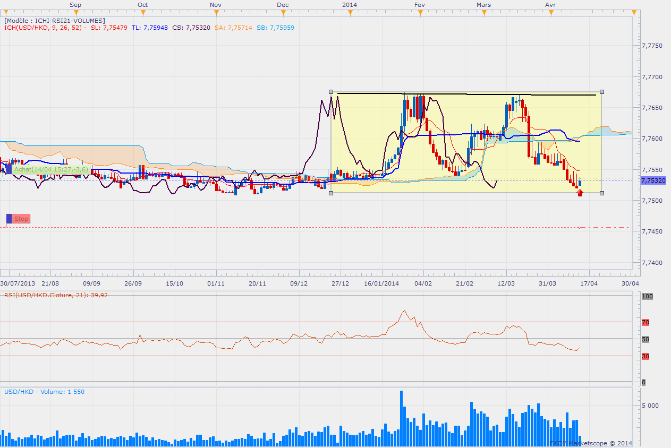Grab the top-left handle of the yellow rectangle
This screenshot has height=448, width=671.
pos(331,91)
